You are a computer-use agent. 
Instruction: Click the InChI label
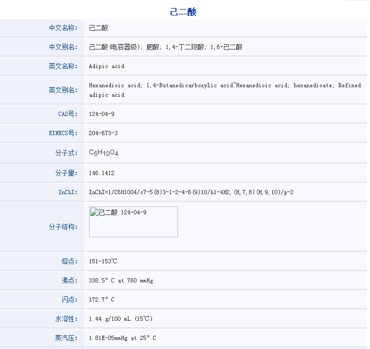tap(68, 192)
